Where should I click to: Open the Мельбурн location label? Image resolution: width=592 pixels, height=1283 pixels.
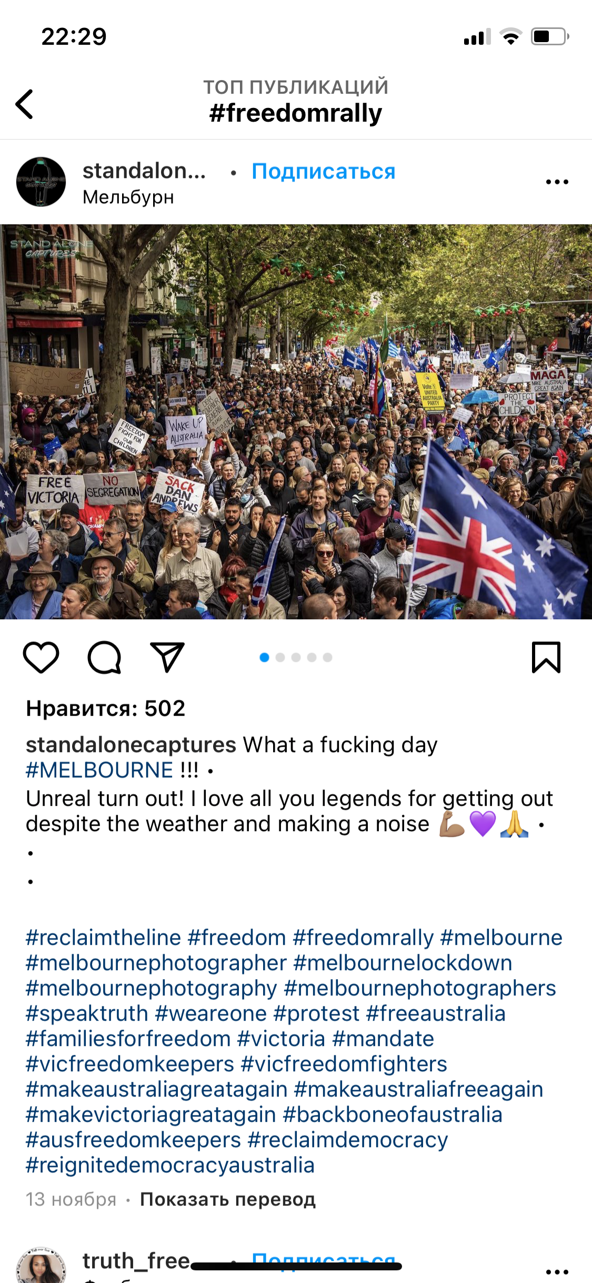click(128, 197)
